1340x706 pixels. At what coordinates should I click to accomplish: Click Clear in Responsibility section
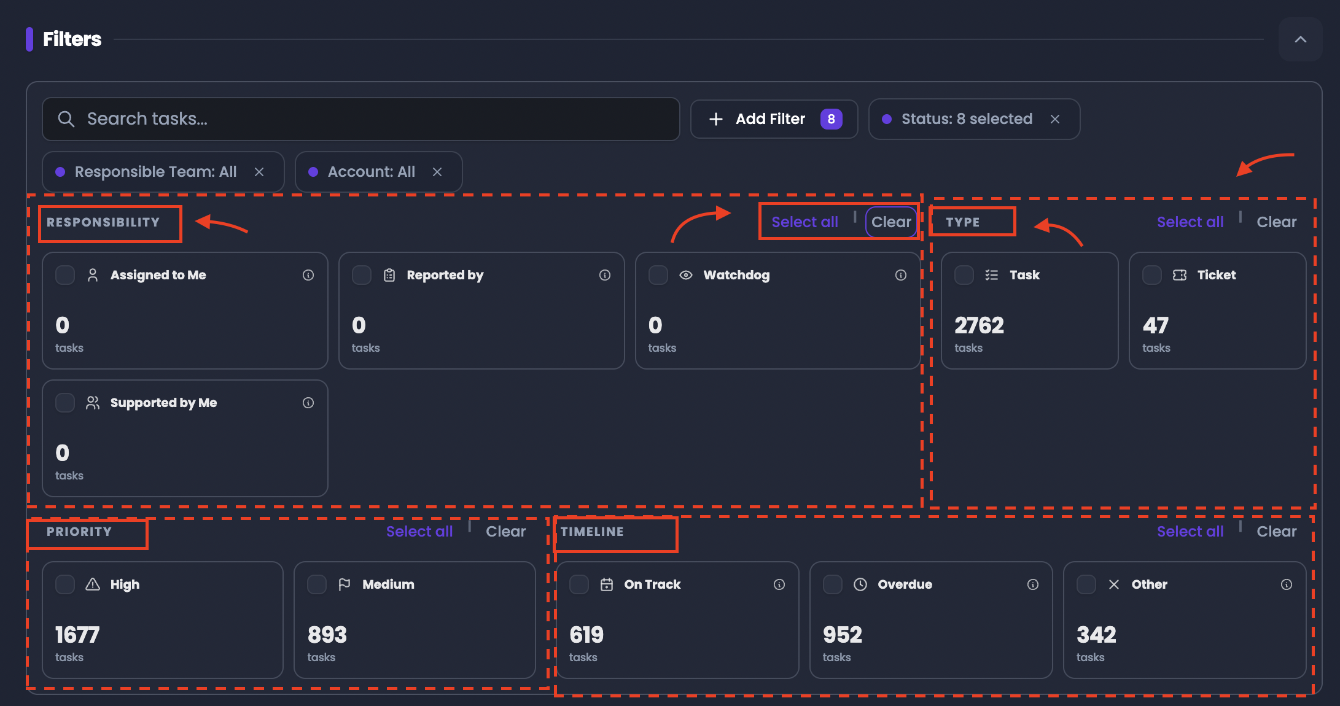891,222
